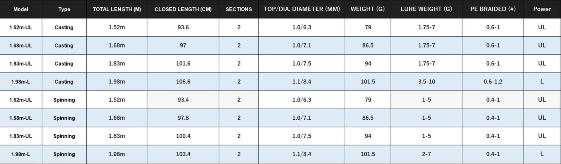
Task: Select the 1.98m-L Casting model cell
Action: pos(21,82)
